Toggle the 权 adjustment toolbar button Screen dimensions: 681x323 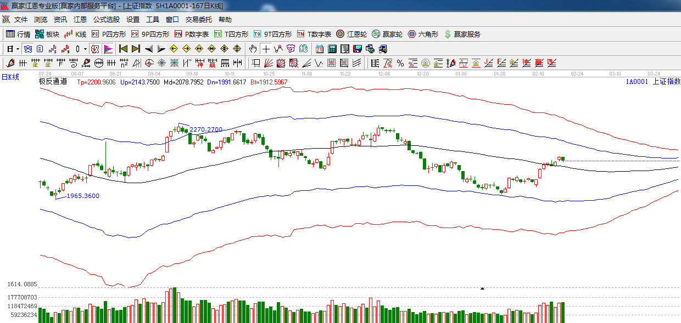(x=95, y=49)
